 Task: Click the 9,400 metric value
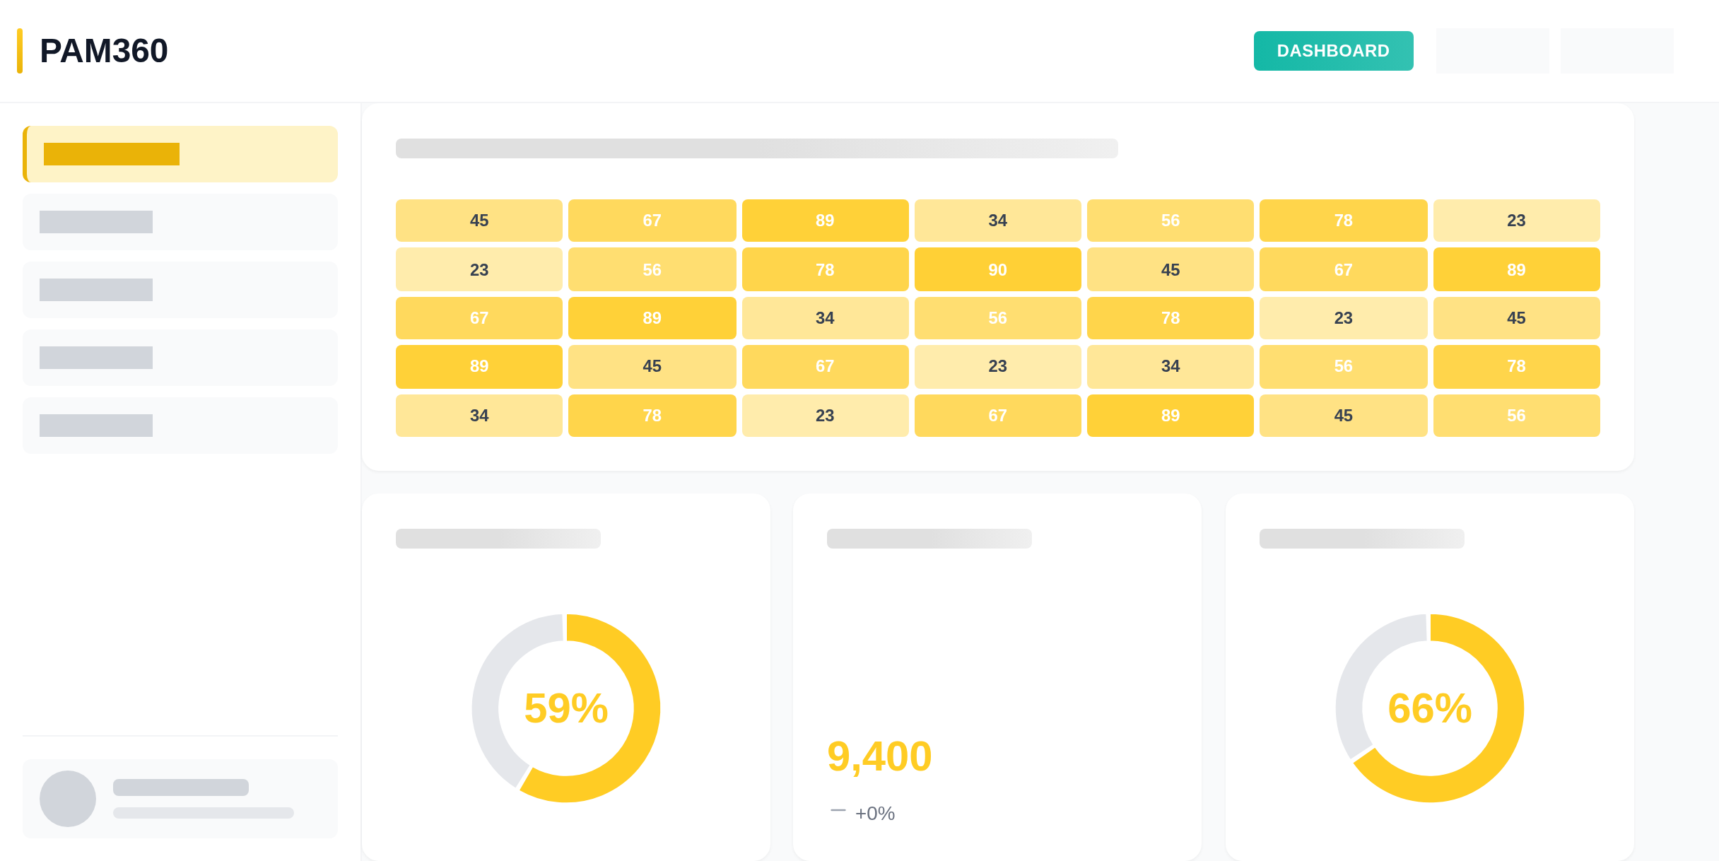[x=879, y=756]
